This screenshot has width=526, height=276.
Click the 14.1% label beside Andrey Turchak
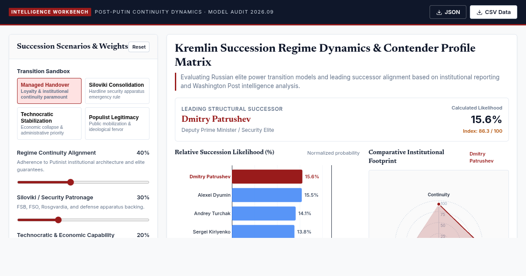(305, 213)
